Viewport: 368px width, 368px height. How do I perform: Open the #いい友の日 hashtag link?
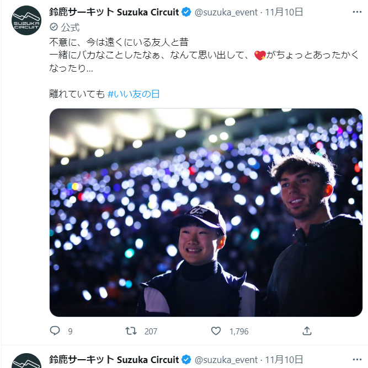pos(134,94)
